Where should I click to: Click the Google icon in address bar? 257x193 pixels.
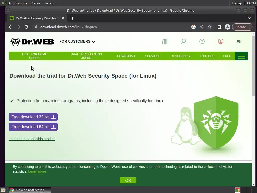[x=194, y=27]
